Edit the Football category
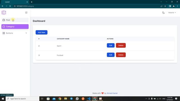The width and height of the screenshot is (180, 101). (x=111, y=55)
